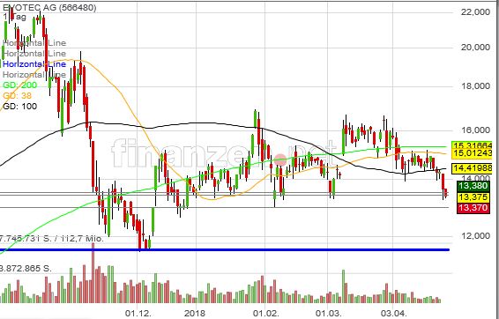The width and height of the screenshot is (499, 319).
Task: Select the yellow 13,375 price tag
Action: (x=473, y=197)
